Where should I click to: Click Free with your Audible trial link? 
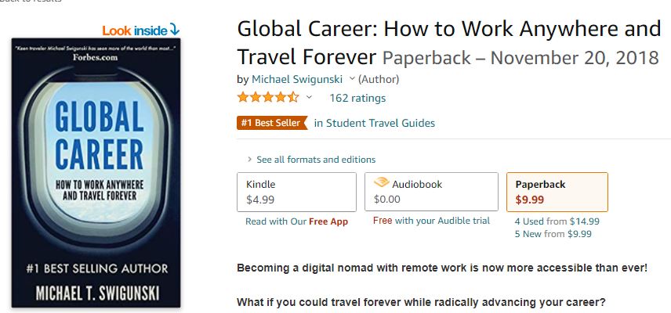coord(431,221)
